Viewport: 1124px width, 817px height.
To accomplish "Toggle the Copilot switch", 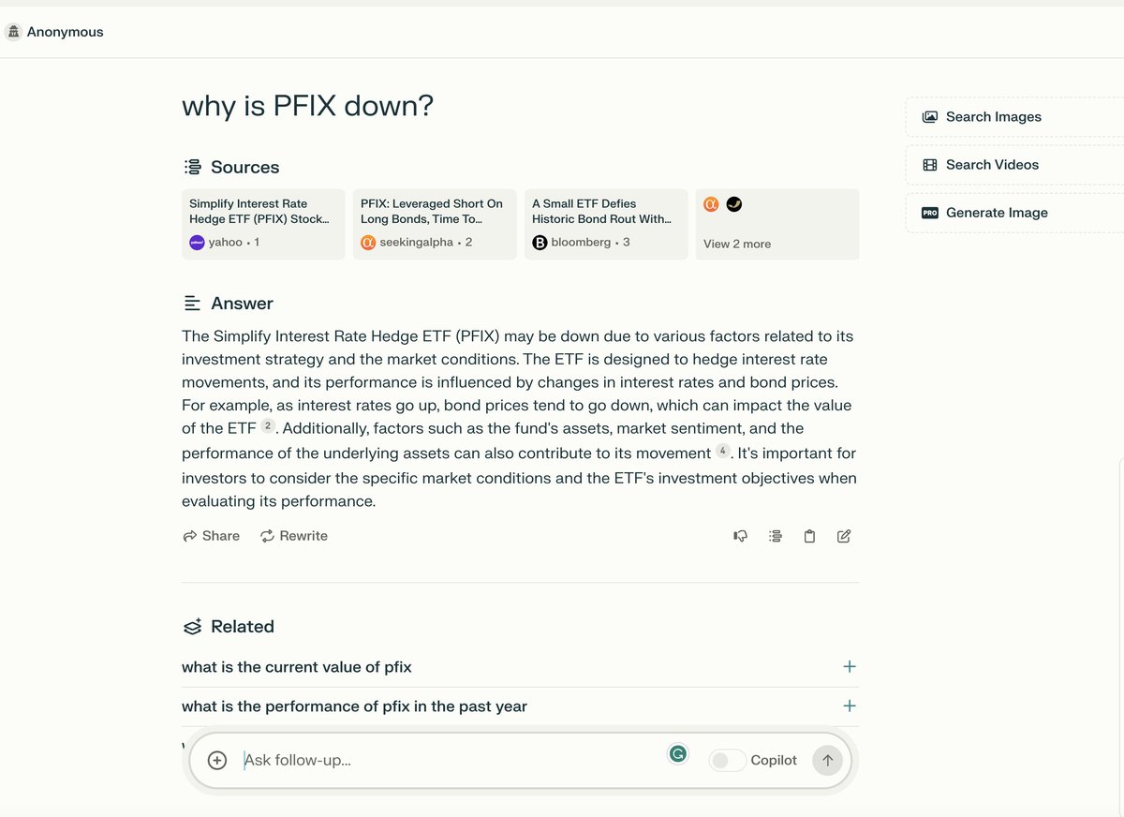I will pyautogui.click(x=728, y=760).
